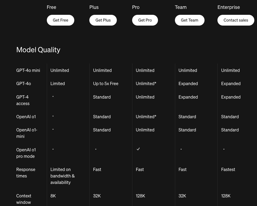Select the Team plan header
This screenshot has height=206, width=257.
(x=181, y=7)
